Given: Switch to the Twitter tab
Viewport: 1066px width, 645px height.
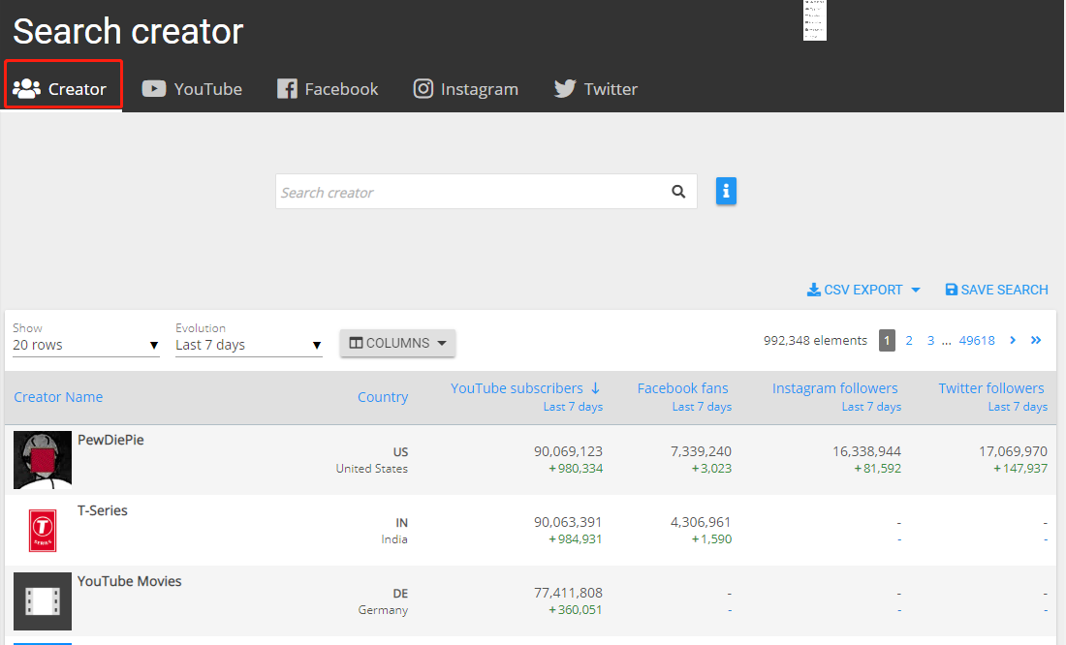Looking at the screenshot, I should [596, 89].
